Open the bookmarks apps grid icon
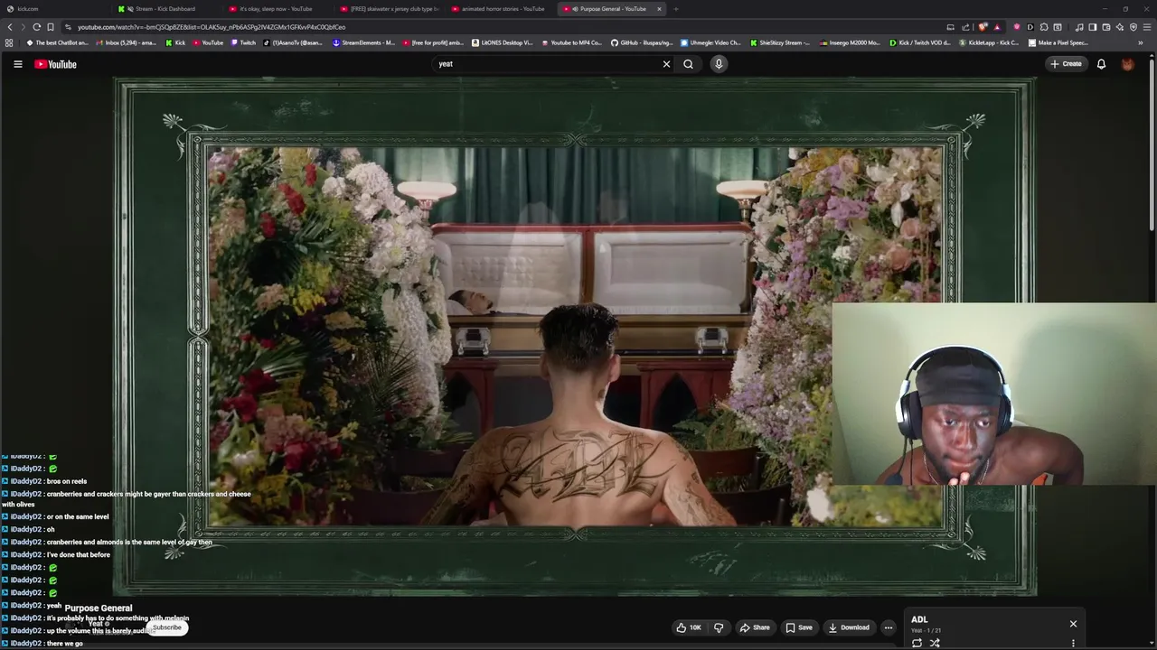 (9, 42)
